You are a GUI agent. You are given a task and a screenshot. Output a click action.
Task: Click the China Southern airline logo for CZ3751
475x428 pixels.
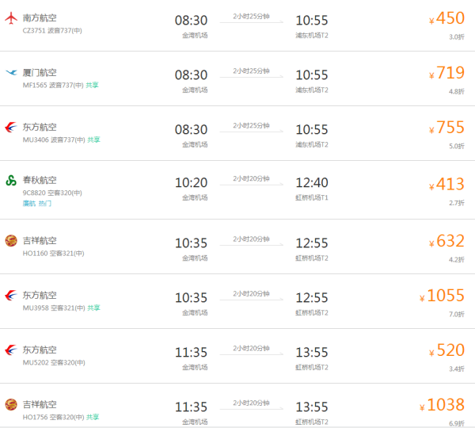coord(11,18)
